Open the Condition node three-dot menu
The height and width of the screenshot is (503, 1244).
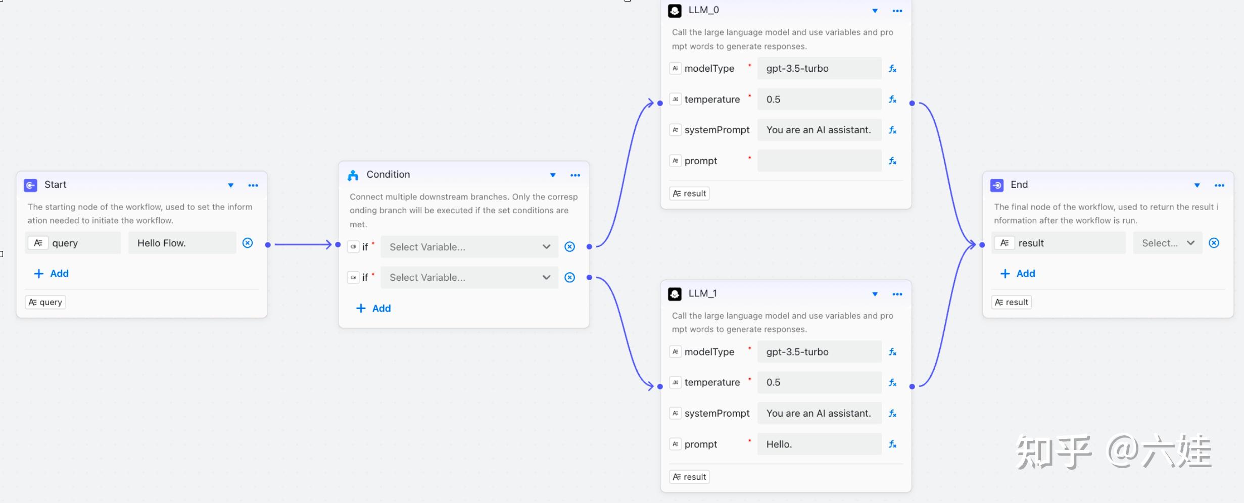tap(575, 175)
